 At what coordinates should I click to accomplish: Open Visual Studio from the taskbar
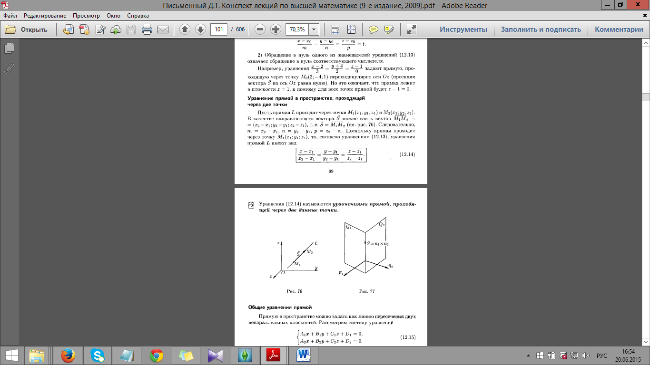(x=216, y=355)
